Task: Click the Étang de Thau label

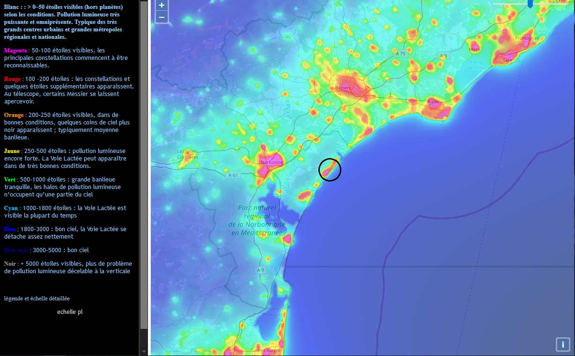Action: tap(477, 65)
